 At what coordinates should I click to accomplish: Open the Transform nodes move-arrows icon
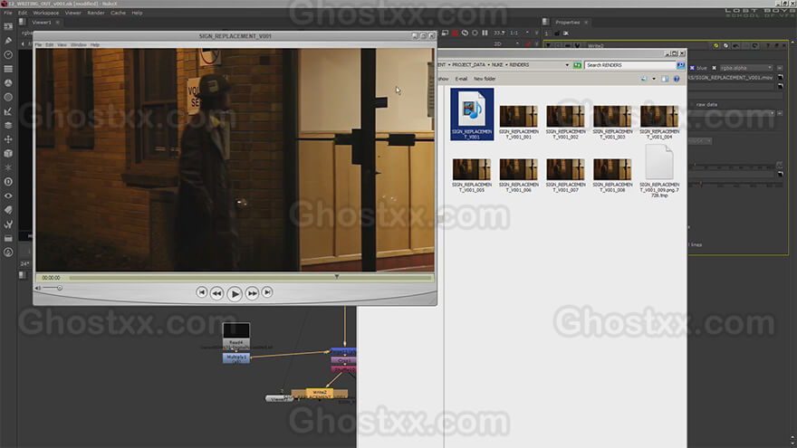(8, 139)
